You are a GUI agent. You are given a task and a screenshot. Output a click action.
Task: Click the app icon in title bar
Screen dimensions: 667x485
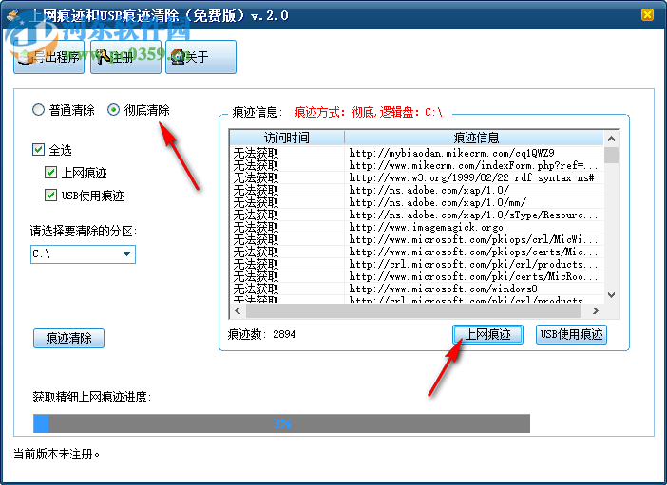(x=14, y=16)
